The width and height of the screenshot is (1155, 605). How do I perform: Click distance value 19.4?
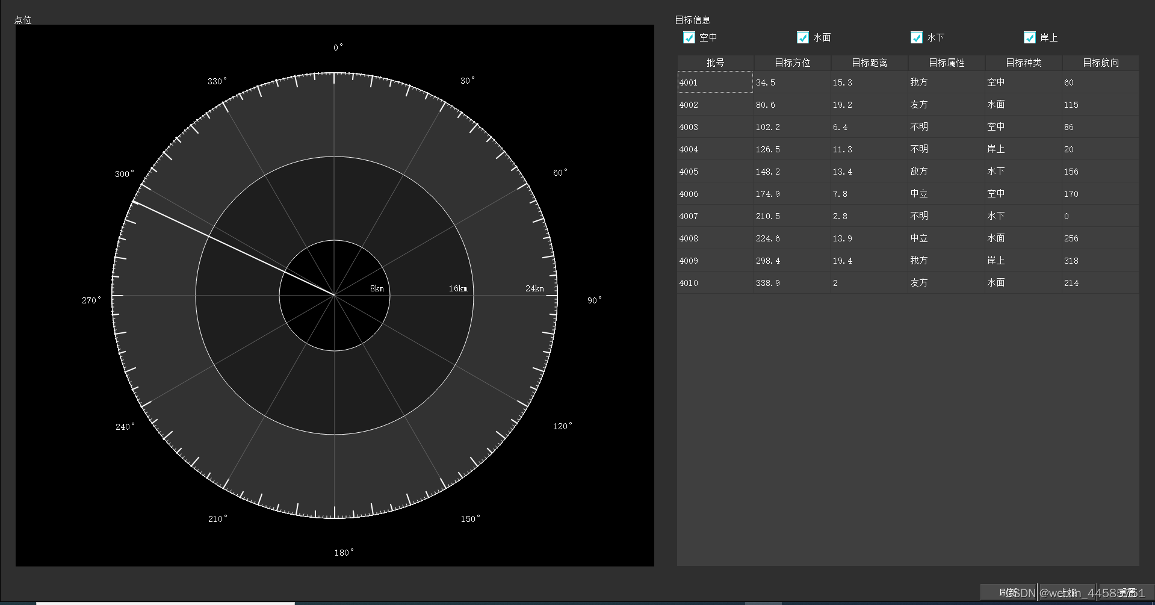tap(870, 261)
